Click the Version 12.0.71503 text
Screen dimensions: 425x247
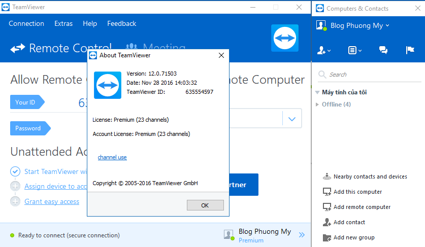click(151, 74)
